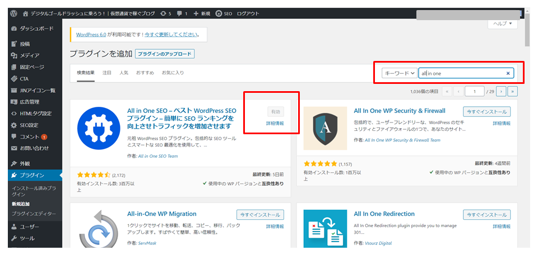This screenshot has width=538, height=255.
Task: Click the WordPress logo in admin bar
Action: (13, 13)
